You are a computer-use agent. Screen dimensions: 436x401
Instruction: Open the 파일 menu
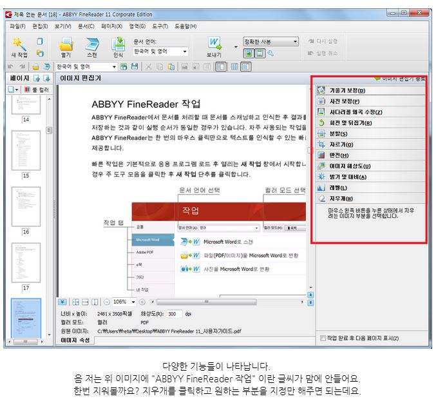pyautogui.click(x=17, y=26)
